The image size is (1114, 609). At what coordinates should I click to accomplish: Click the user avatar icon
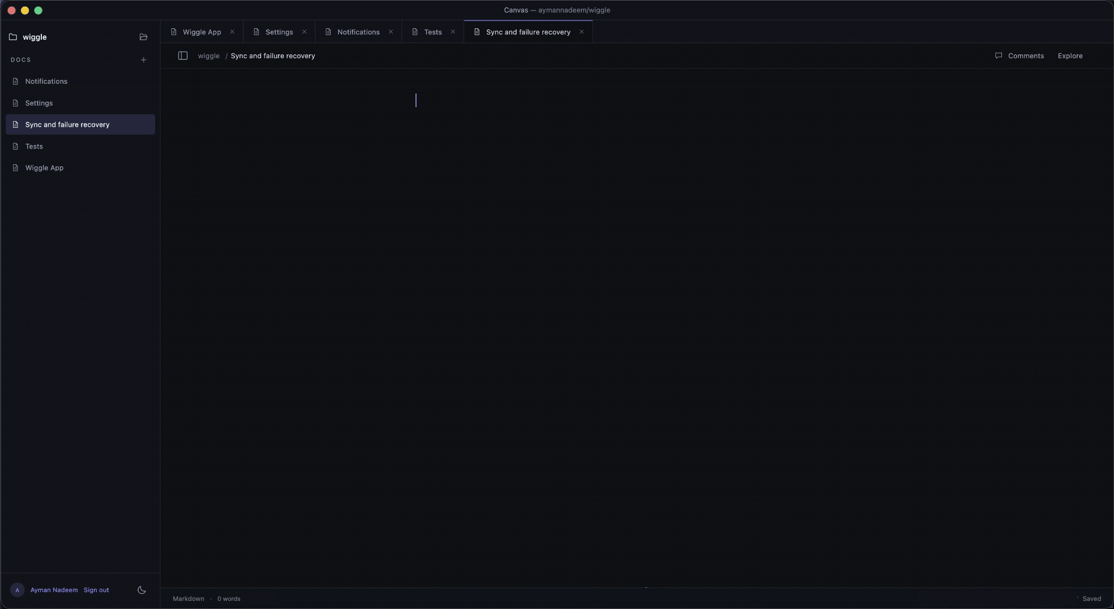coord(17,590)
